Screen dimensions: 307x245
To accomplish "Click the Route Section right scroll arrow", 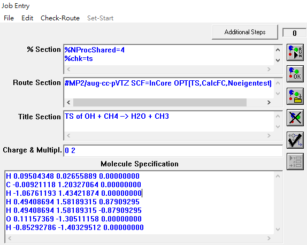I will point(269,102).
